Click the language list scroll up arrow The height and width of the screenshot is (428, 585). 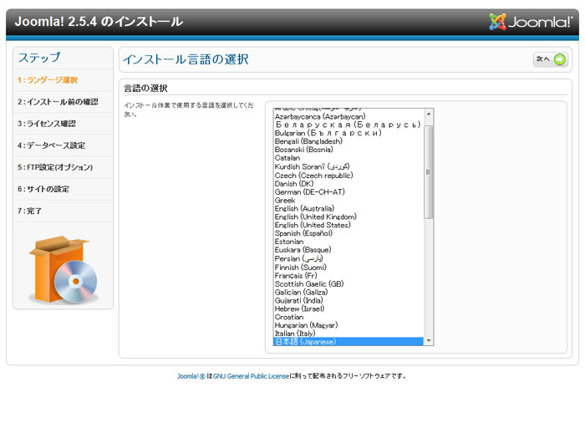pyautogui.click(x=429, y=113)
